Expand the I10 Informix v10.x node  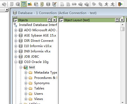pyautogui.click(x=16, y=46)
